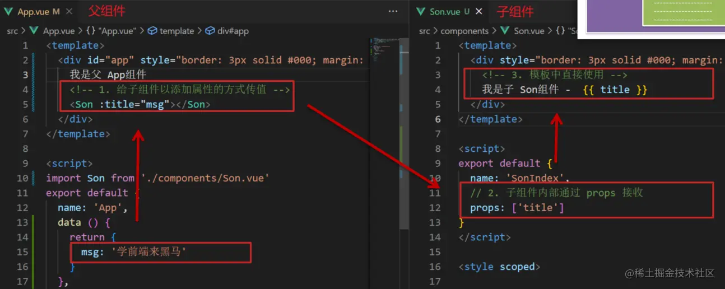This screenshot has width=725, height=289.
Task: Click comment 给子组件以添加属性的方式传值
Action: point(180,90)
